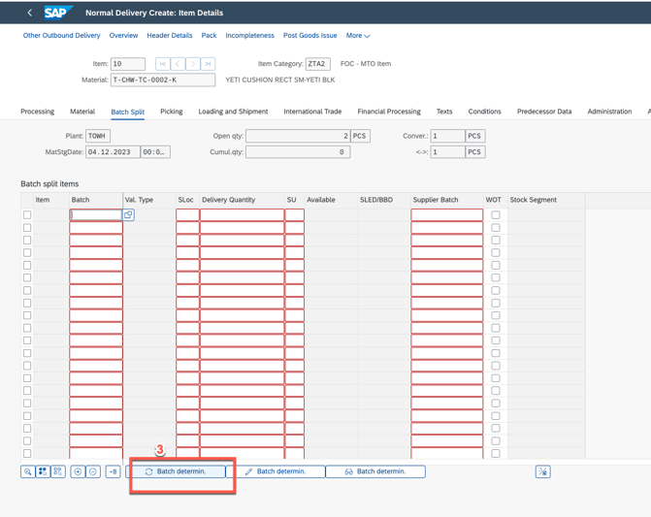
Task: Click the select all rows icon
Action: click(x=43, y=471)
